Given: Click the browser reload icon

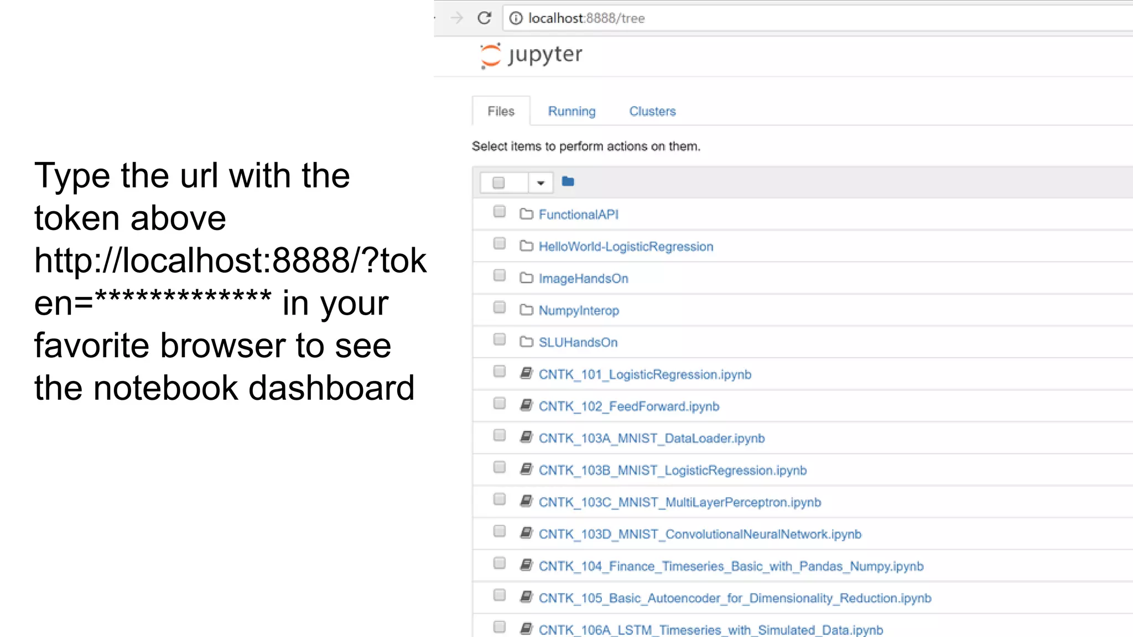Looking at the screenshot, I should pyautogui.click(x=484, y=18).
